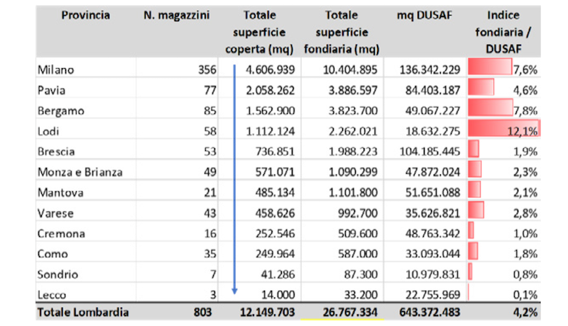Viewport: 568px width, 326px height.
Task: Select the N. magazzini column header
Action: (176, 16)
